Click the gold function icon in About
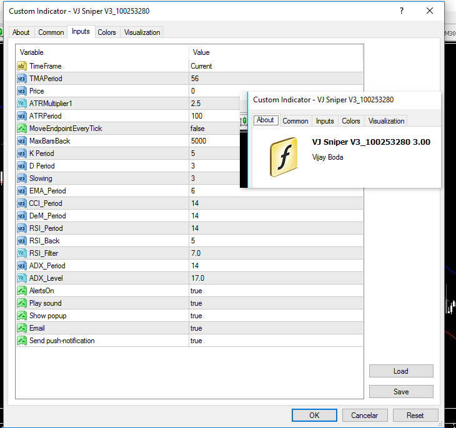Viewport: 456px width, 428px height. click(x=283, y=157)
